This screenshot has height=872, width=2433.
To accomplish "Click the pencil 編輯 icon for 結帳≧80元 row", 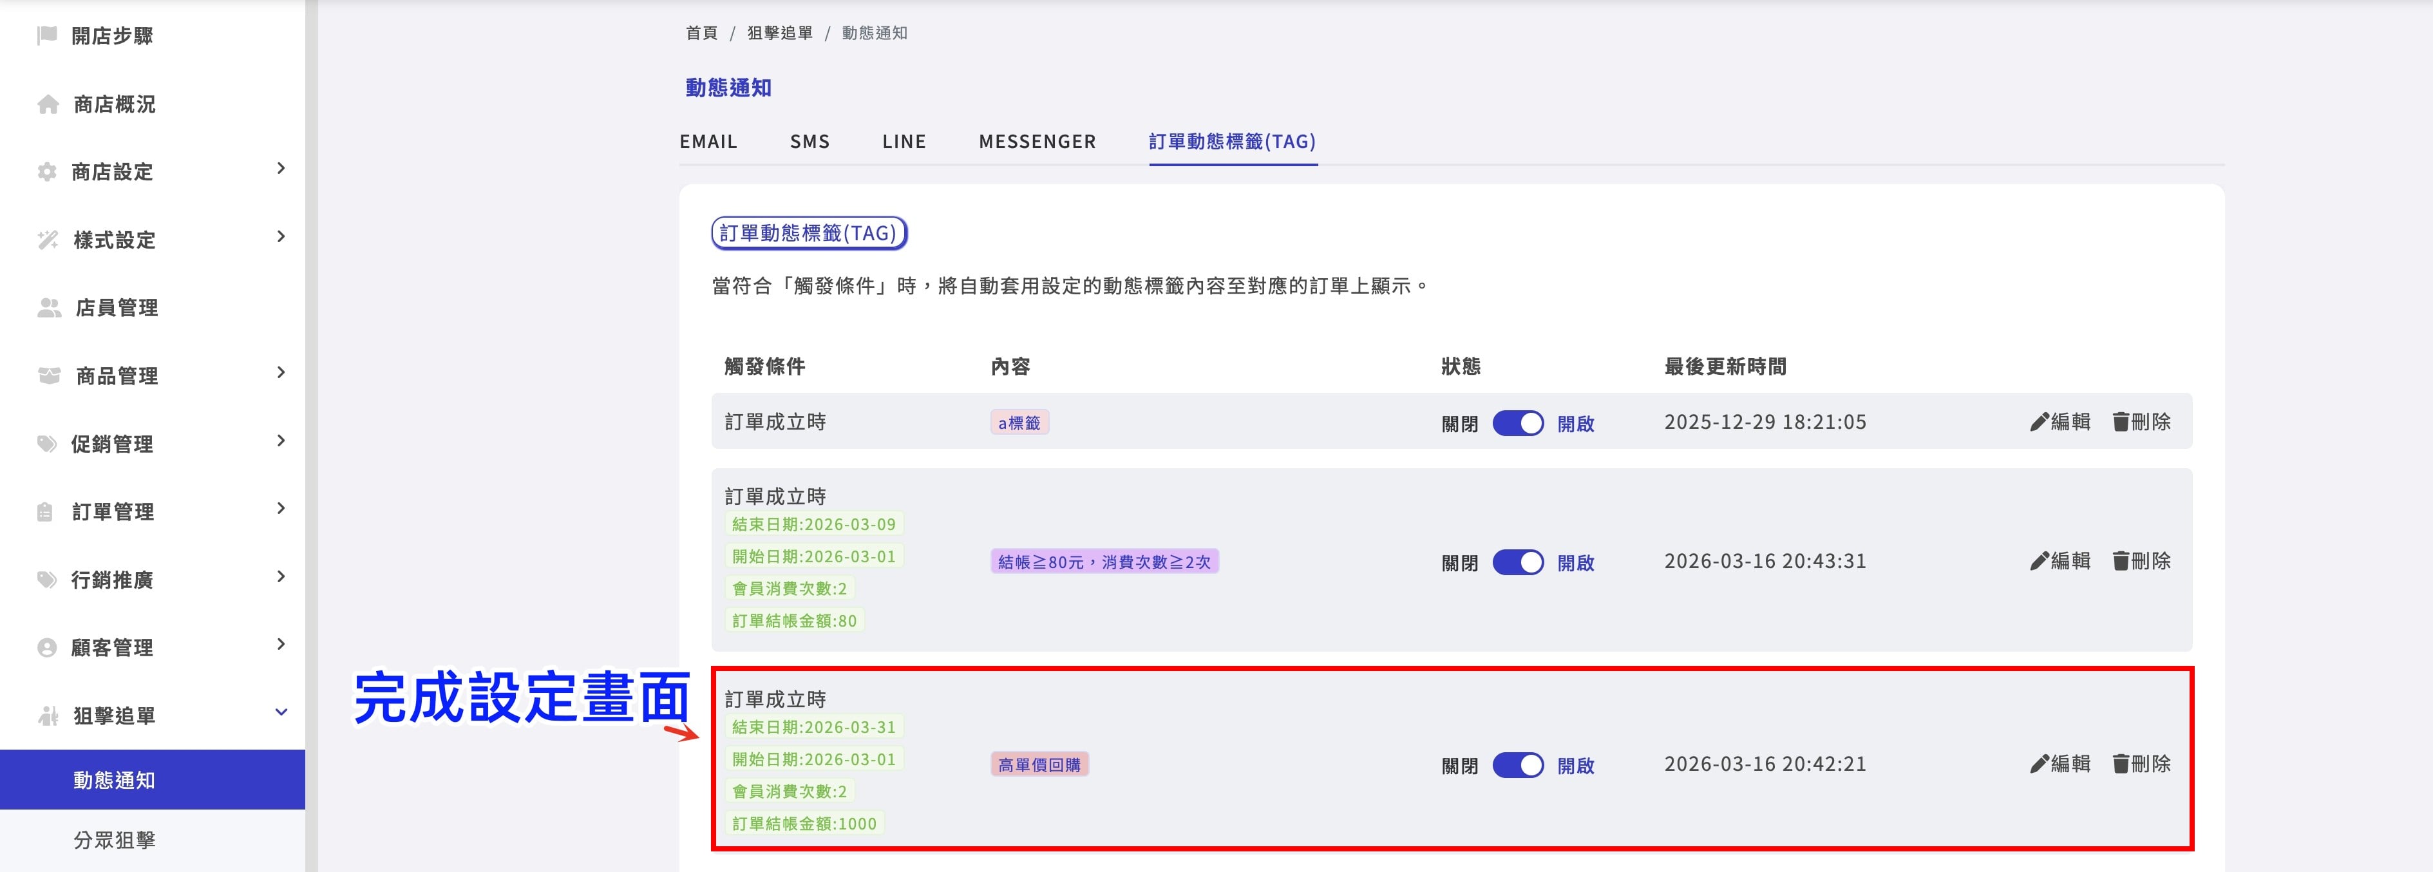I will pyautogui.click(x=2038, y=561).
